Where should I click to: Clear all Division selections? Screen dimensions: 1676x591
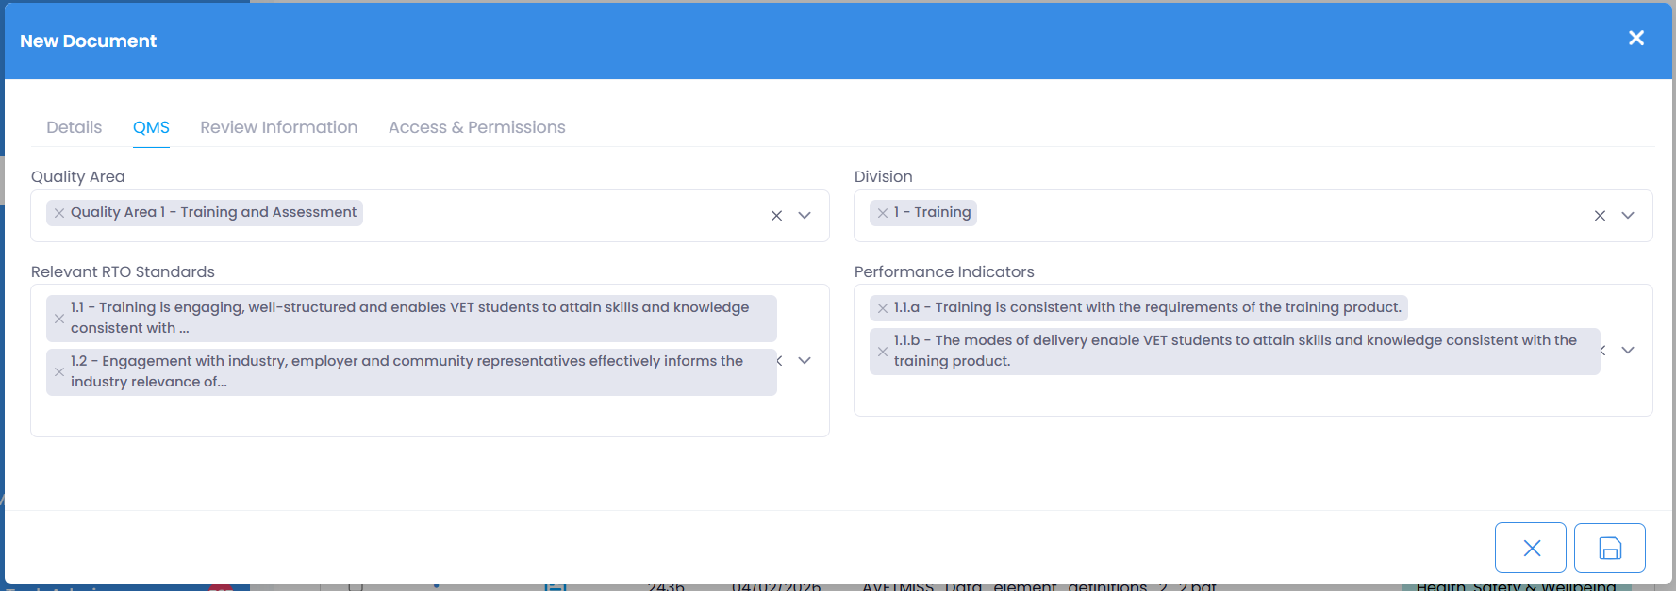point(1600,216)
